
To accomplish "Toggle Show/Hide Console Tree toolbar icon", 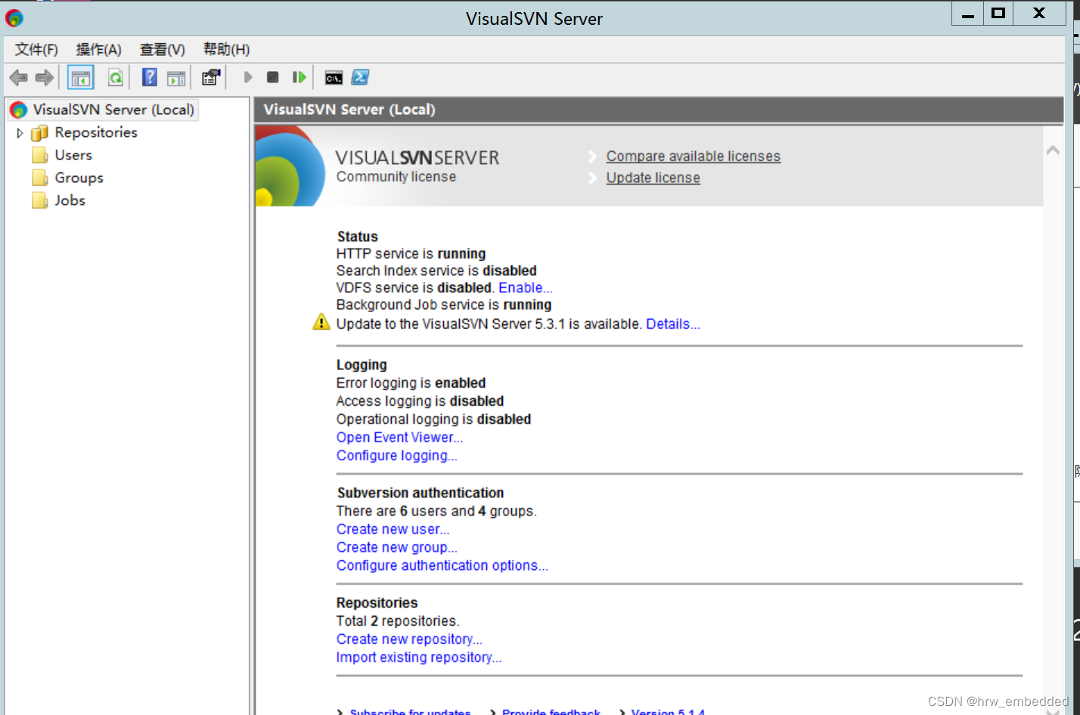I will coord(81,77).
